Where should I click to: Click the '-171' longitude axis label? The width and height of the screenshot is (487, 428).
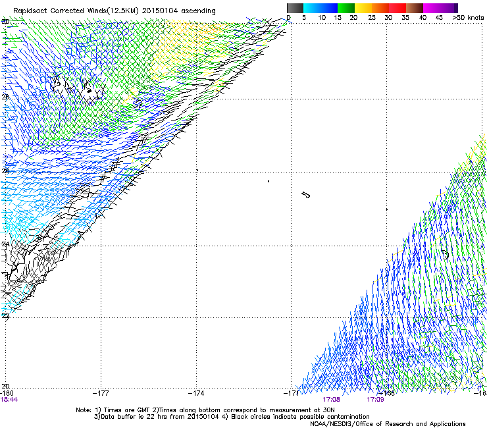pyautogui.click(x=291, y=393)
